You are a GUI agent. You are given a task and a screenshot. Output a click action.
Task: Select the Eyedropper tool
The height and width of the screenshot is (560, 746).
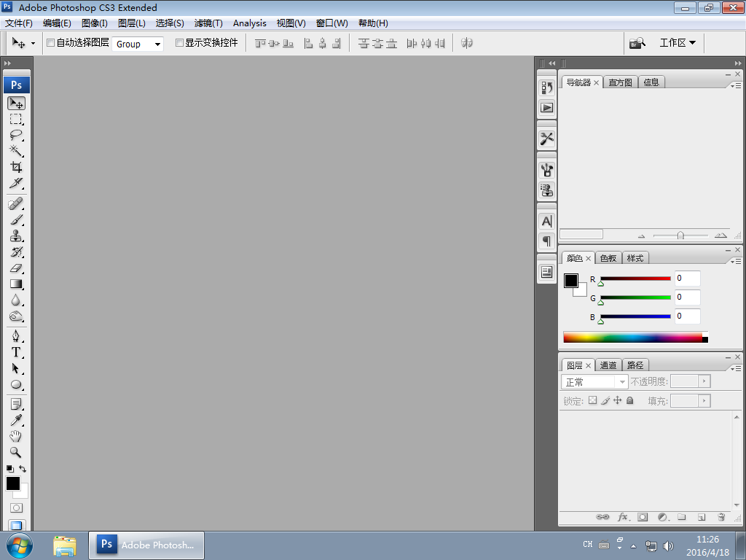tap(16, 420)
